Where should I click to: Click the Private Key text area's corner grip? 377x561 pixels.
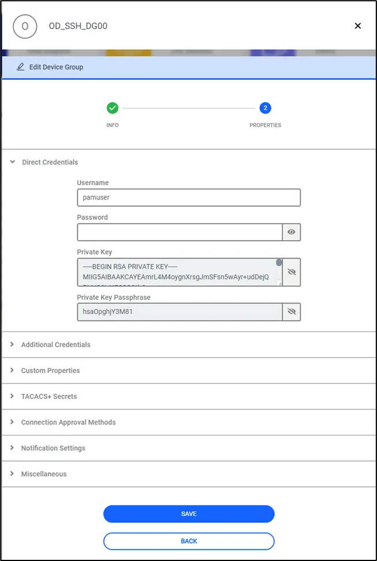point(279,283)
